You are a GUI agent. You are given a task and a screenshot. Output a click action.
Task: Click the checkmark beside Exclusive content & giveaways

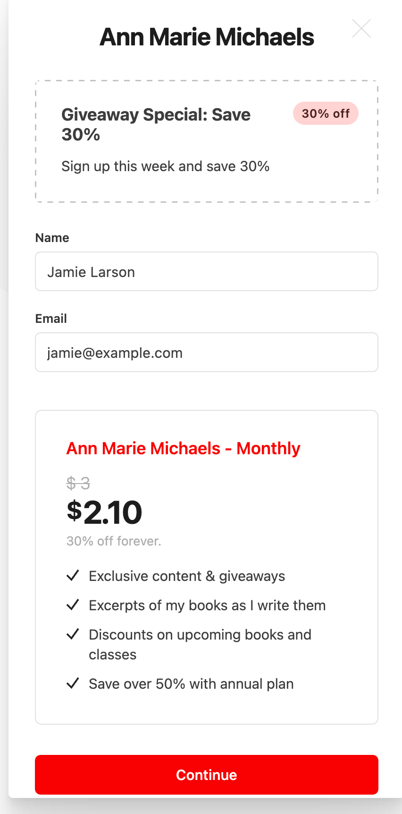point(73,576)
